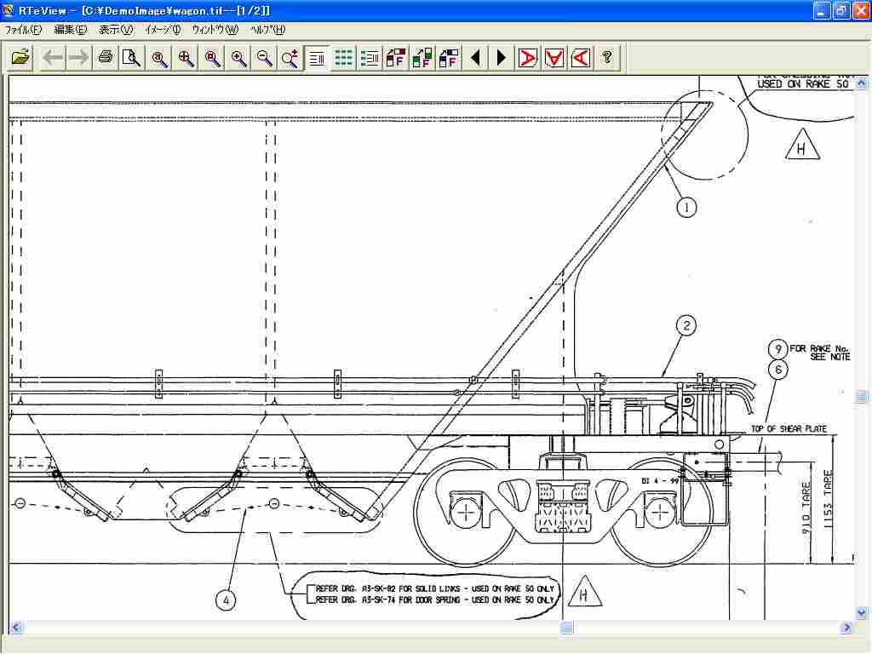Minimize the RTeView window
Image resolution: width=872 pixels, height=654 pixels.
[x=822, y=10]
